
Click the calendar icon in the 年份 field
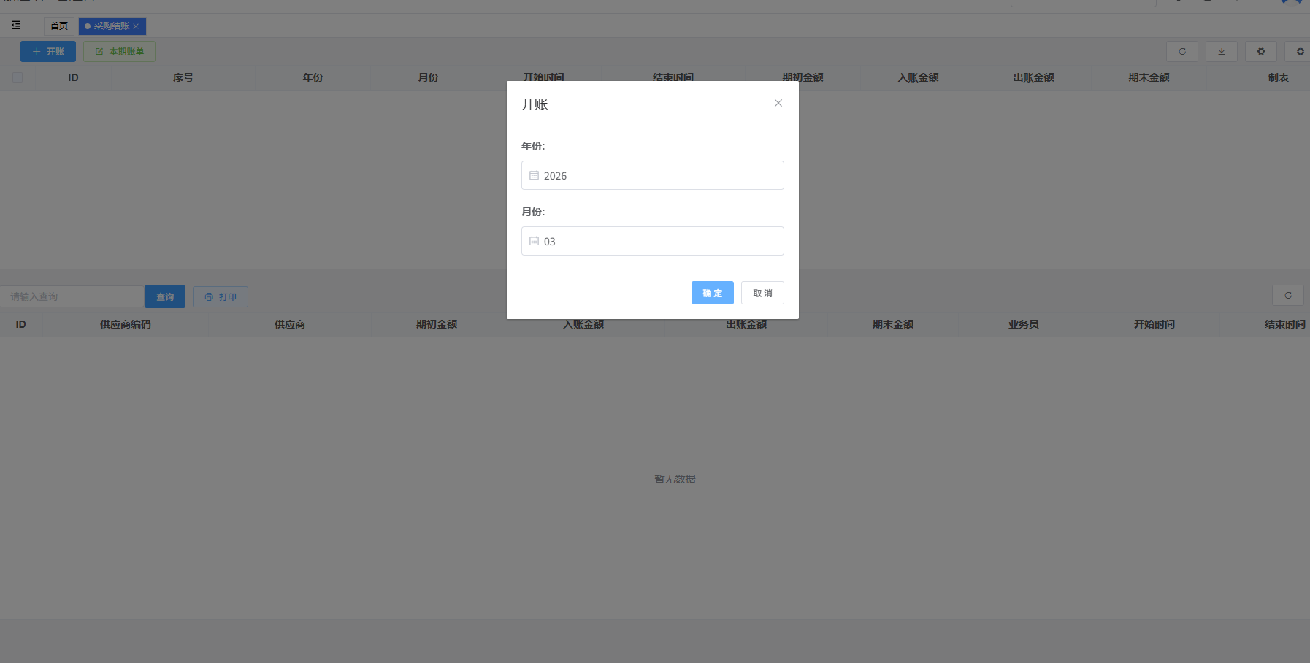click(534, 175)
